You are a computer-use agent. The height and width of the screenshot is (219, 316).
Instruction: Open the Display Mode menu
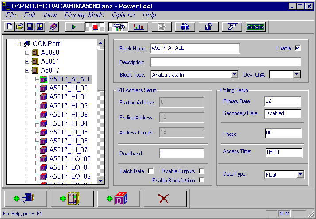[x=84, y=15]
